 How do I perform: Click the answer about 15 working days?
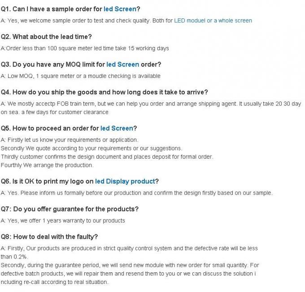pos(85,48)
